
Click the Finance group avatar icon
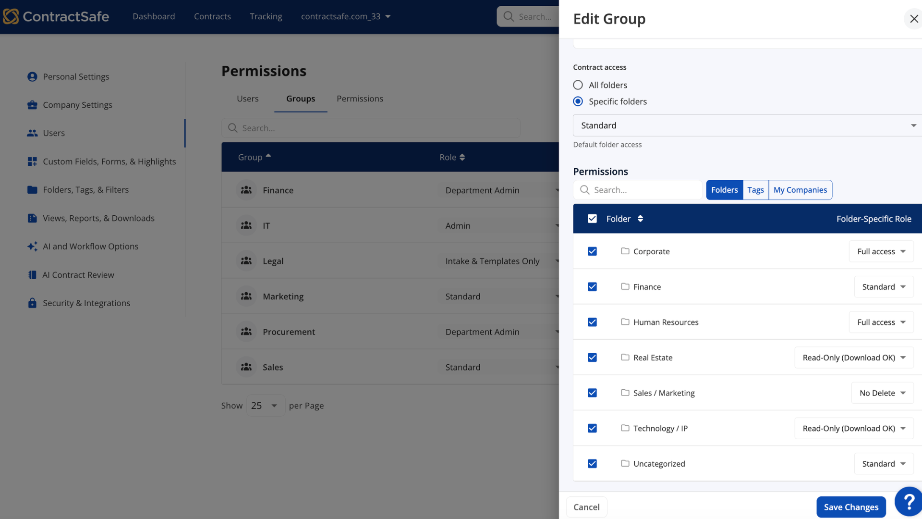click(x=246, y=190)
